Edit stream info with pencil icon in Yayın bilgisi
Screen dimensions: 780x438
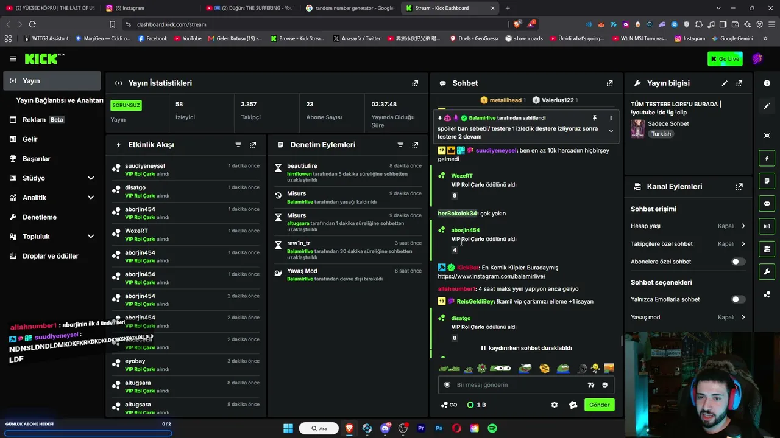click(x=725, y=83)
